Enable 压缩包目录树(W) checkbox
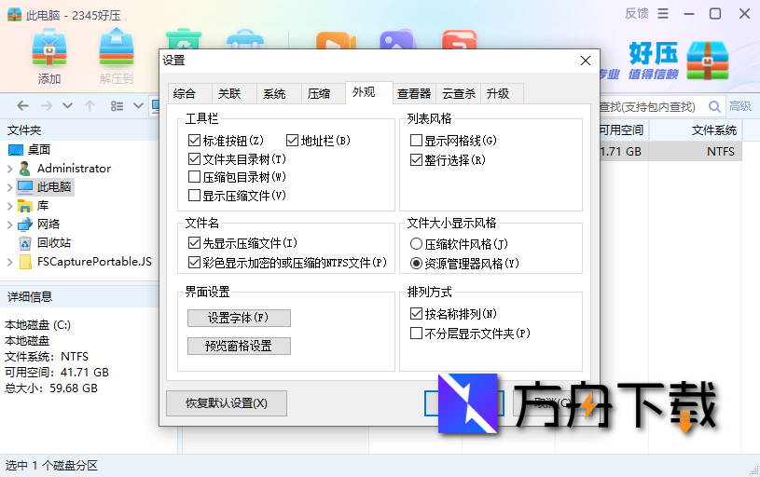This screenshot has width=760, height=477. tap(194, 177)
